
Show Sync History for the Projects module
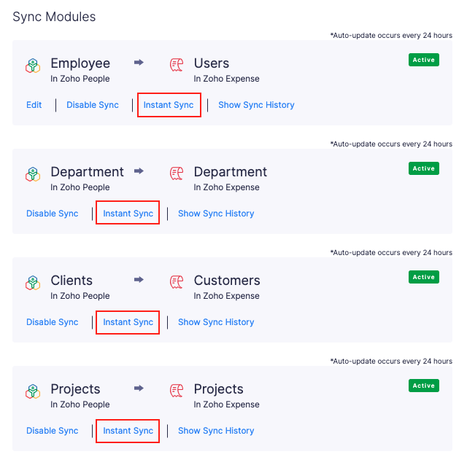coord(216,431)
